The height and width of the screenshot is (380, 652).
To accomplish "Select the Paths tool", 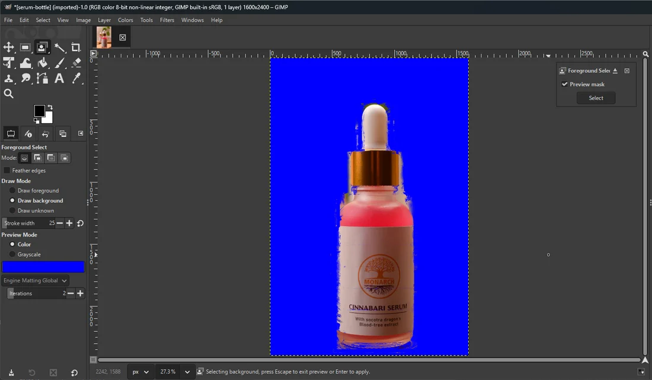I will coord(43,78).
